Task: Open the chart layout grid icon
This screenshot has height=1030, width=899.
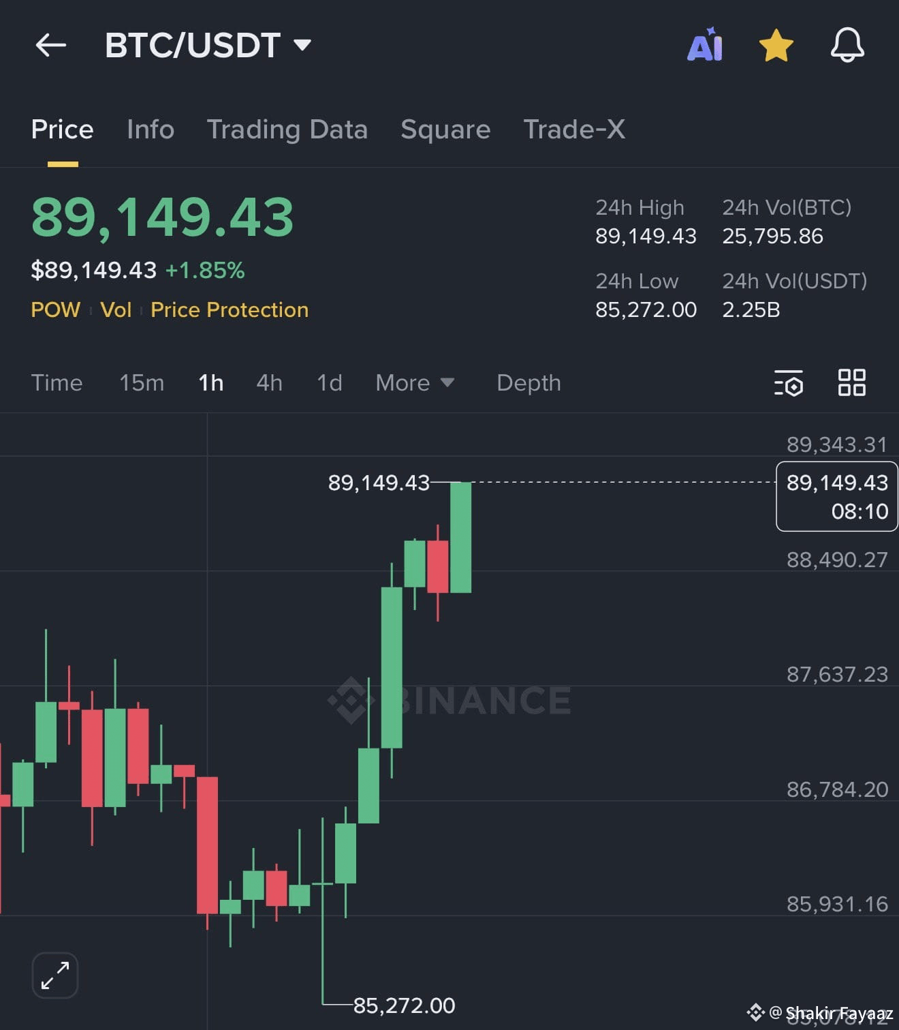Action: [852, 382]
